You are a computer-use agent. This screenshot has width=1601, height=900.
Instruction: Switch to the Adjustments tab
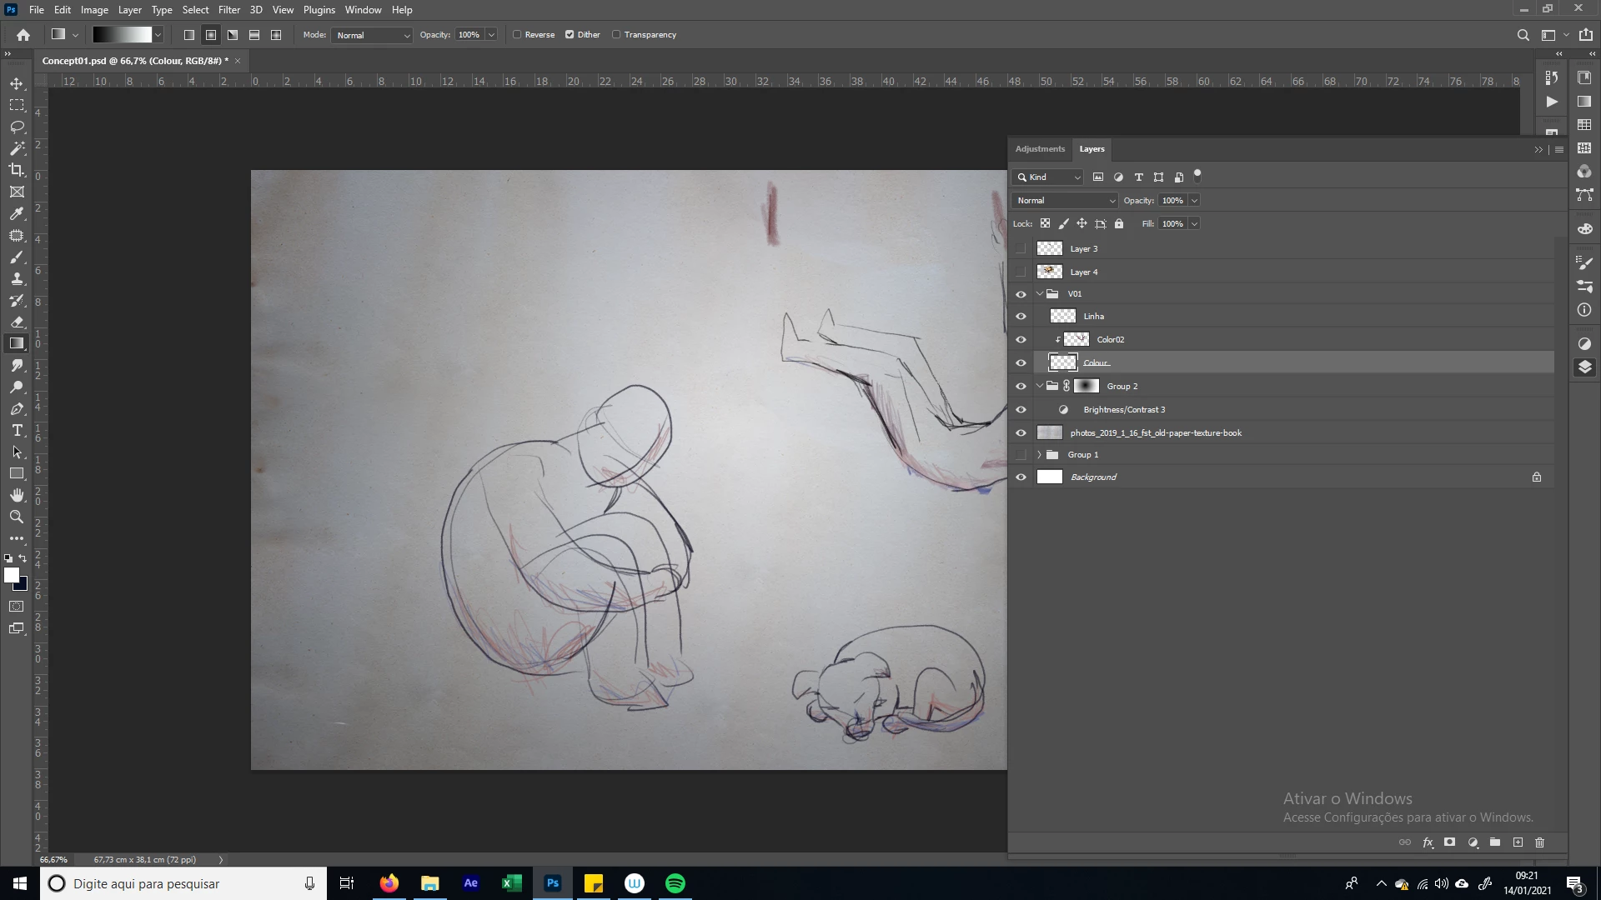(1039, 149)
